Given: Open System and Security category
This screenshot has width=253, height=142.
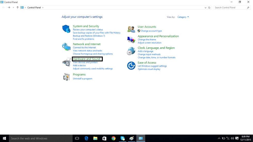Looking at the screenshot, I should [86, 26].
